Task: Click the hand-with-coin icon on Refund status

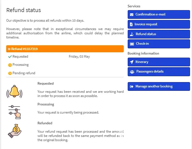Action: [132, 34]
